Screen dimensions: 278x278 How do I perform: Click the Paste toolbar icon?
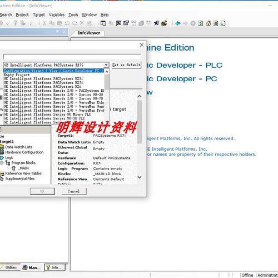[59, 23]
